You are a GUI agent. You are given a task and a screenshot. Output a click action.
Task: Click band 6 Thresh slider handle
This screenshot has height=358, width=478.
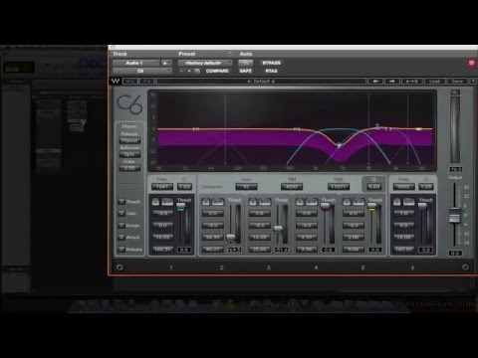422,206
